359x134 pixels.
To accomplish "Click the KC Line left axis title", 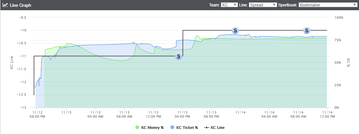I will (x=12, y=62).
